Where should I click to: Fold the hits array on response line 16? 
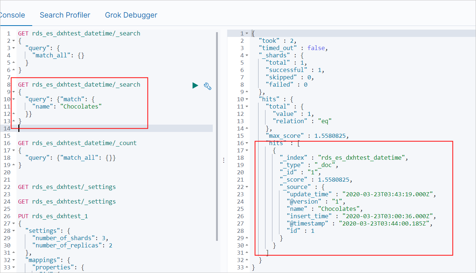247,143
